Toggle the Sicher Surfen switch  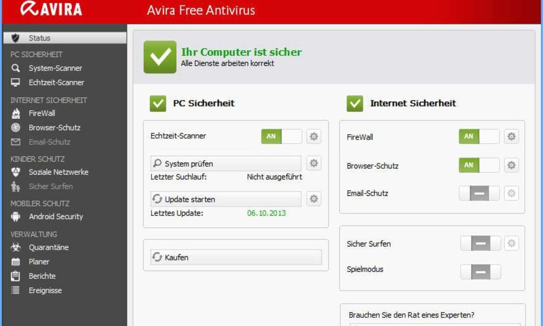tap(481, 243)
